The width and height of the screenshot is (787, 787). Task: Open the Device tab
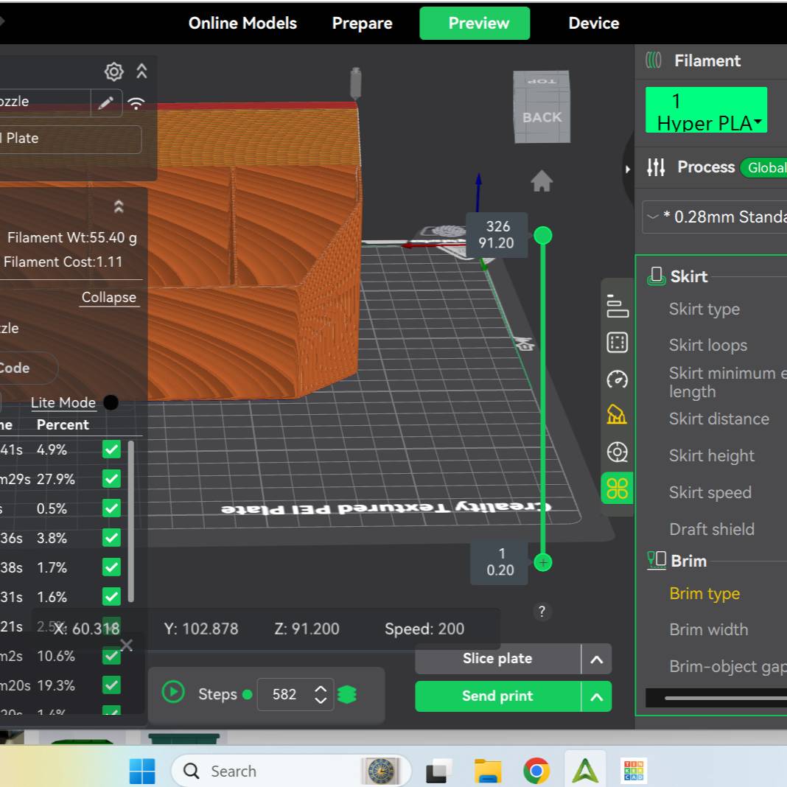point(593,23)
